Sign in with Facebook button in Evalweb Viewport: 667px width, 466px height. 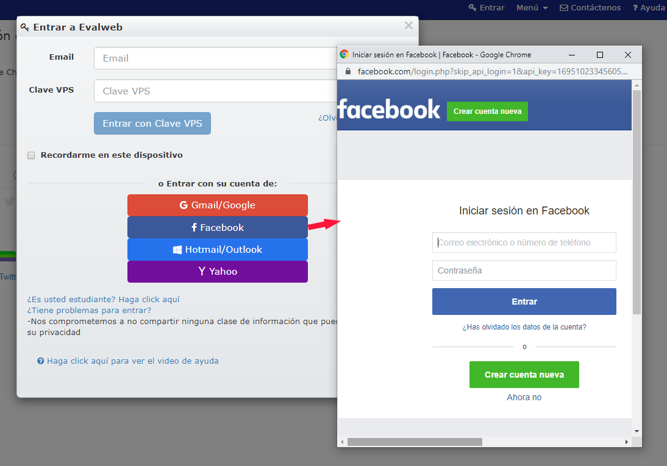(x=218, y=227)
